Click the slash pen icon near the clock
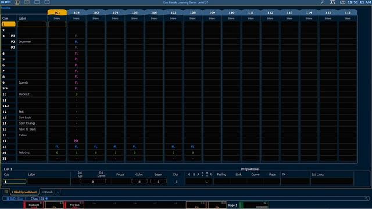Screen dimensions: 372x209 point(322,2)
